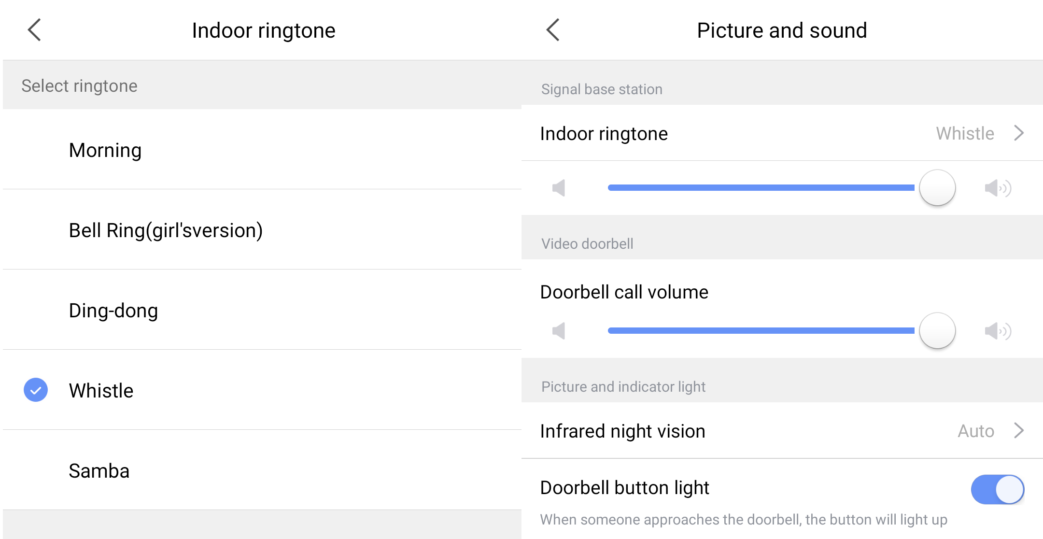Click mute speaker icon under Doorbell call volume

[559, 331]
